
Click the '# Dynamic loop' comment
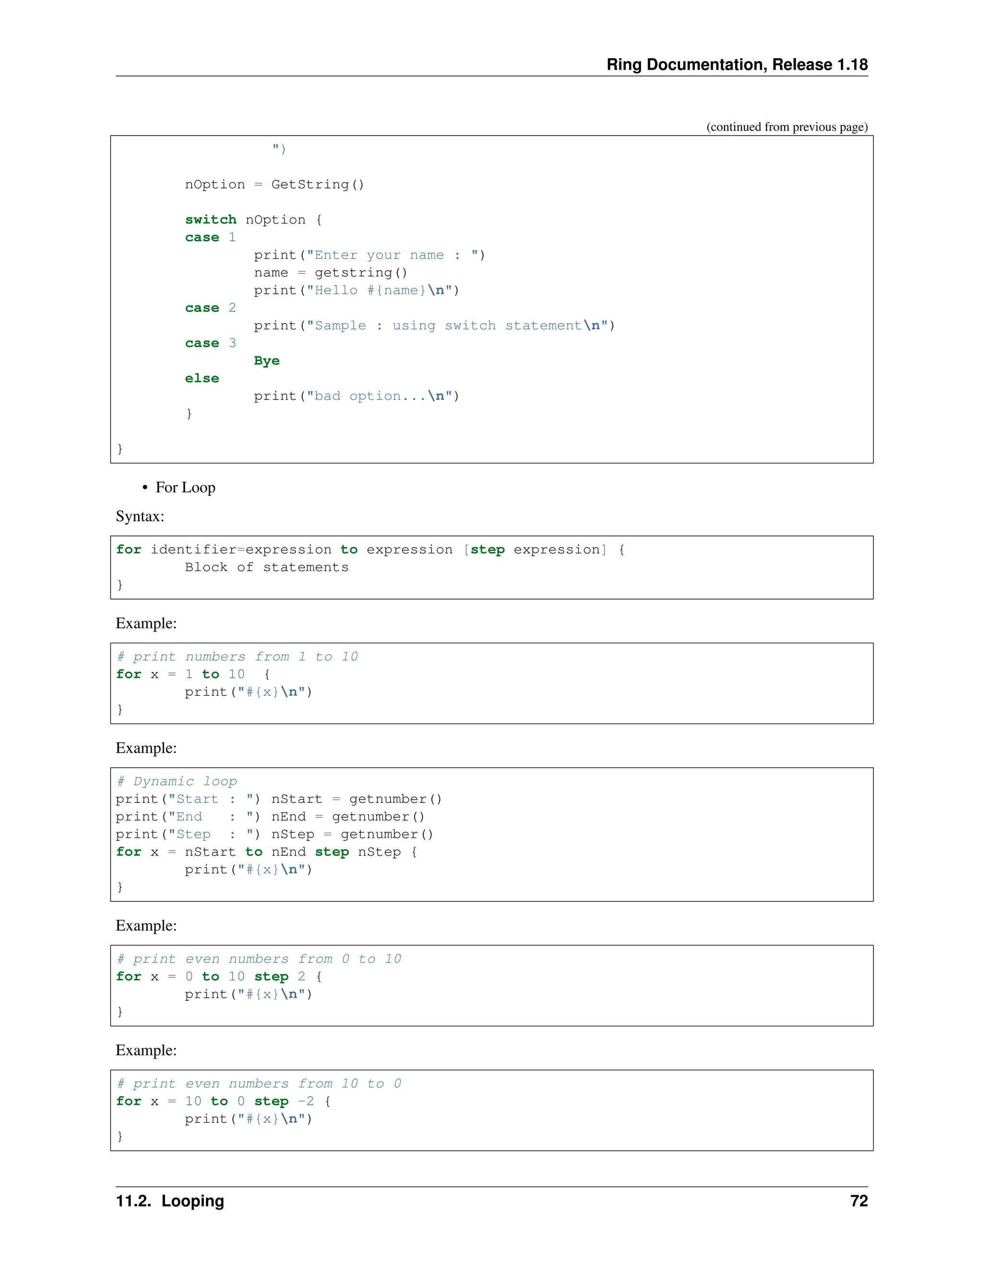(177, 782)
